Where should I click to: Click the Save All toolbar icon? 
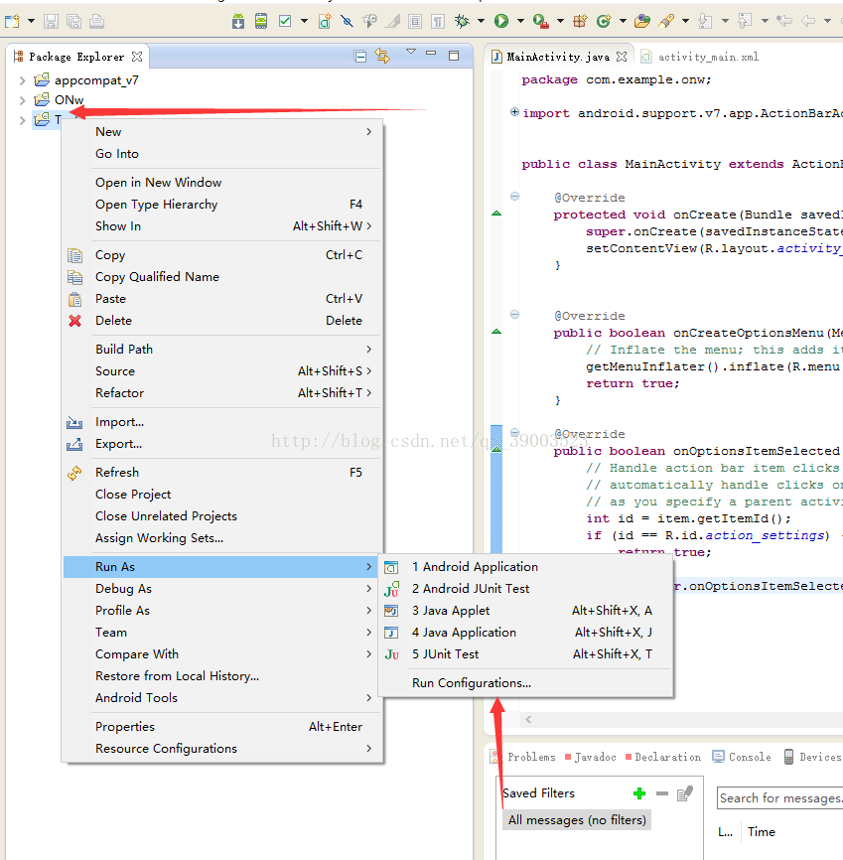73,22
